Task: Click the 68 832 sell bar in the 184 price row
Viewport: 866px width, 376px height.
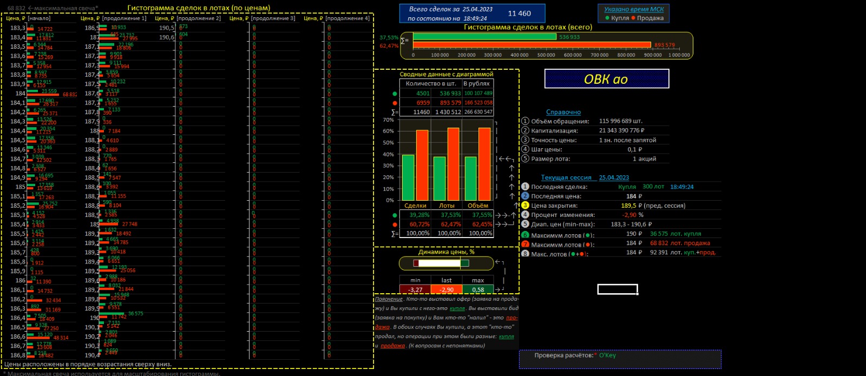Action: pos(43,95)
